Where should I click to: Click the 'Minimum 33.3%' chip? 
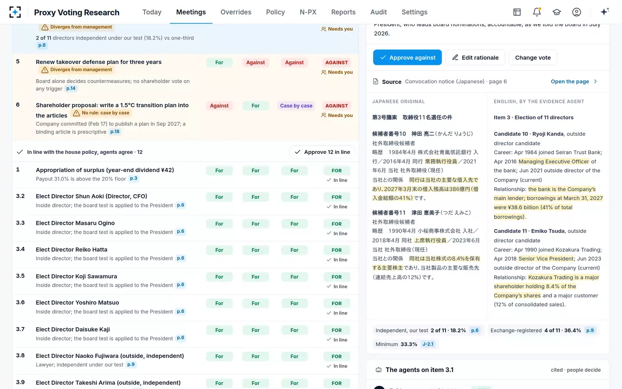click(x=405, y=344)
